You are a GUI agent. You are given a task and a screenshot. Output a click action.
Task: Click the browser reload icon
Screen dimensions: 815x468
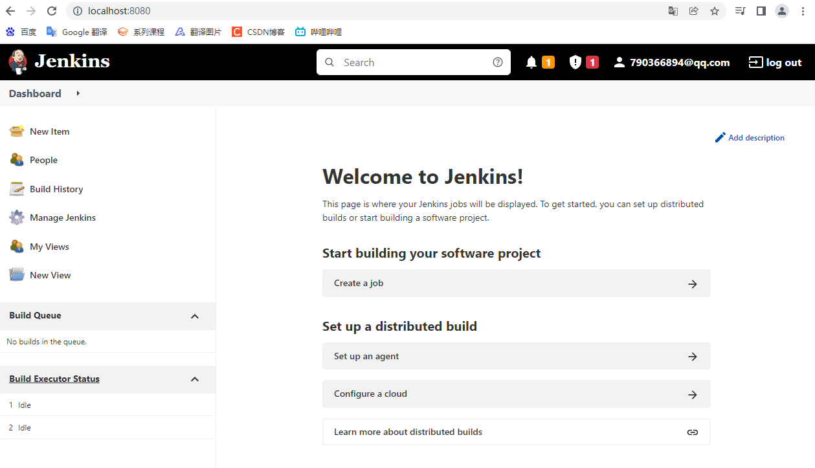click(x=52, y=11)
